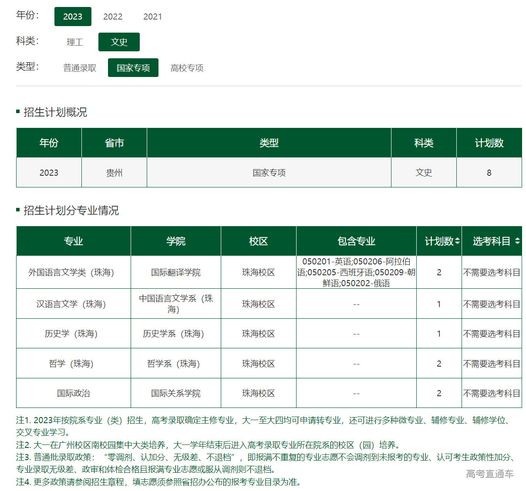Select 外国语言文学类（珠海）major row
Screen dimensions: 526x491
71,272
